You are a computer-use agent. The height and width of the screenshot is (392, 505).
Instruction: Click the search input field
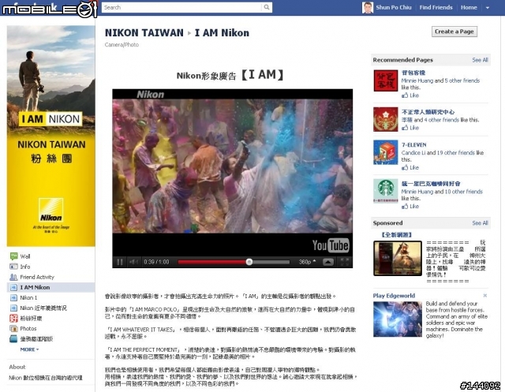(x=182, y=7)
